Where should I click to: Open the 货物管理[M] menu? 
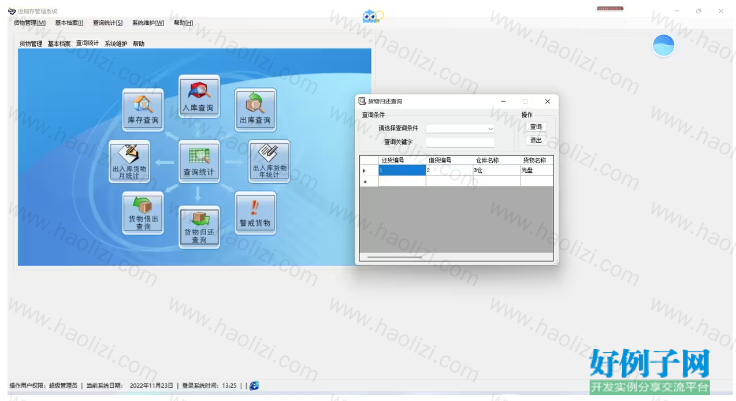click(x=29, y=23)
